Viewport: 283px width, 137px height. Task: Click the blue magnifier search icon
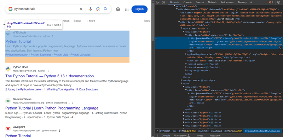coord(105,9)
